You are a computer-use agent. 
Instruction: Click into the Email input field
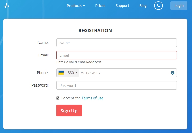(x=116, y=55)
